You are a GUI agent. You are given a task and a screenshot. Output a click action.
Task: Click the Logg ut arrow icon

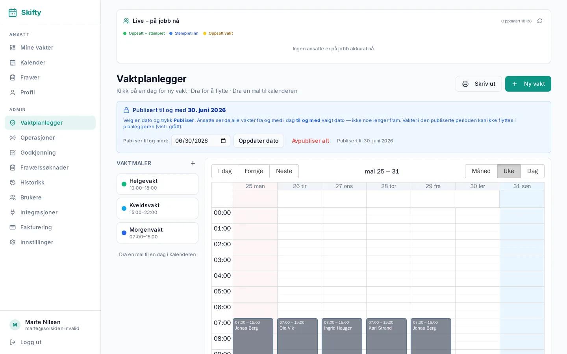click(x=13, y=342)
